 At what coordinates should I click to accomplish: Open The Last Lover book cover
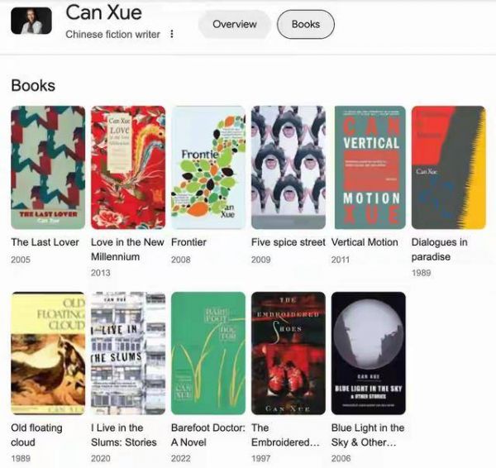pyautogui.click(x=48, y=167)
